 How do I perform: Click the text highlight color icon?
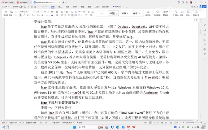pyautogui.click(x=47, y=15)
